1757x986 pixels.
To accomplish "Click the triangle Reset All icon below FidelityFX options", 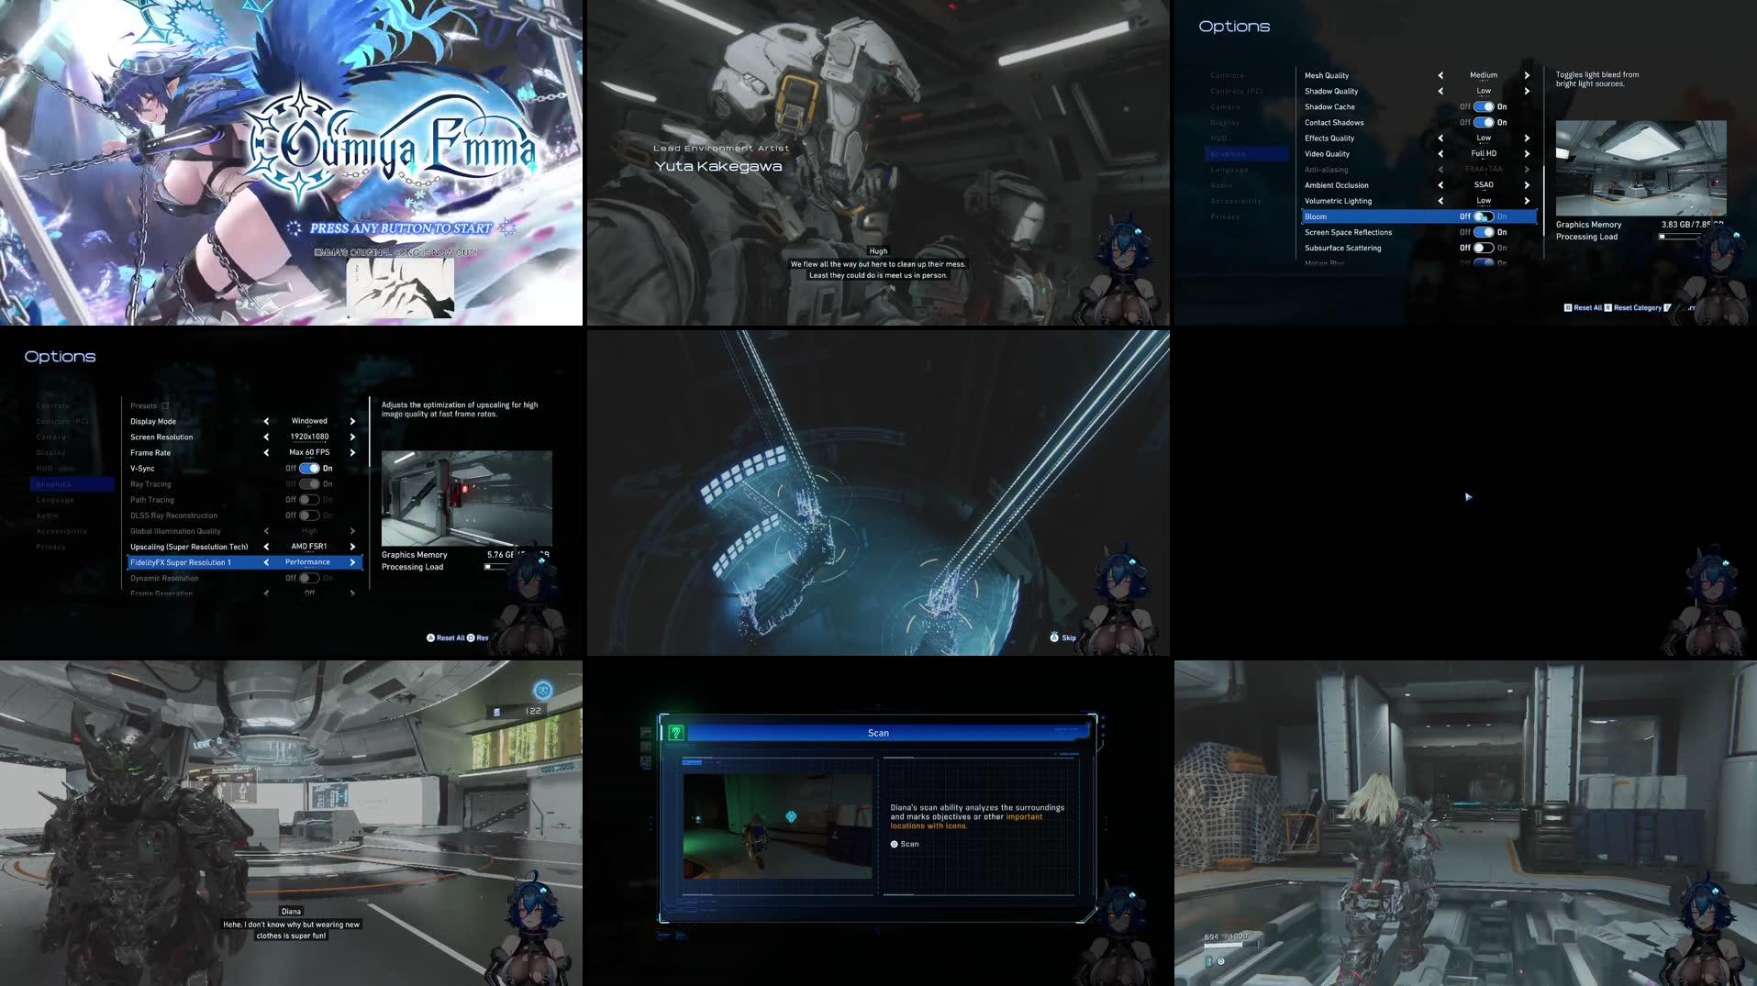I will click(x=430, y=637).
